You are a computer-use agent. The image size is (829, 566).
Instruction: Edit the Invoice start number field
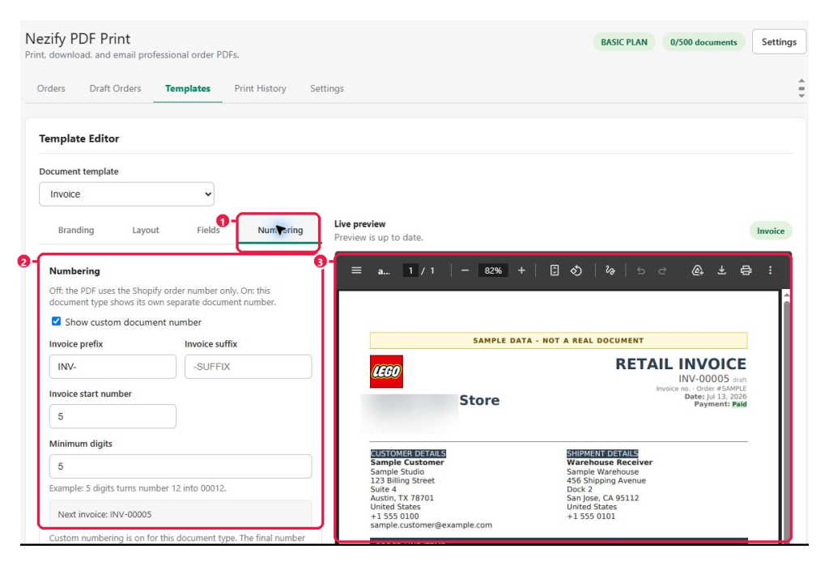(x=113, y=416)
